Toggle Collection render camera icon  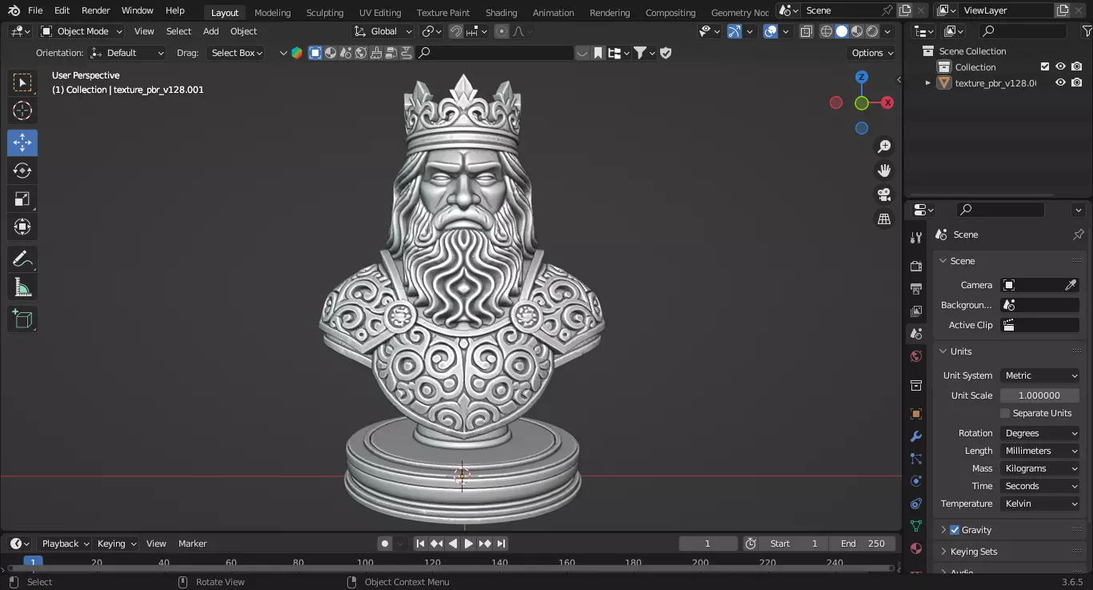coord(1077,67)
